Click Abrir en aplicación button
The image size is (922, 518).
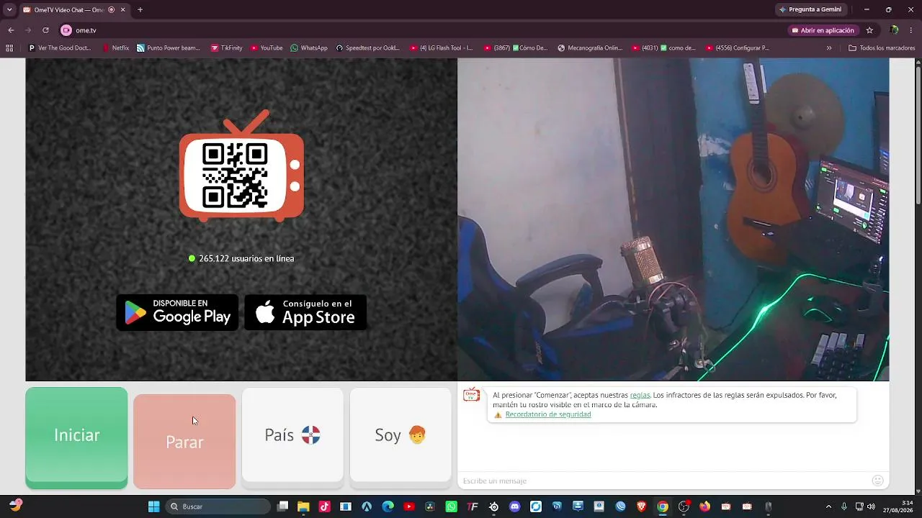(x=823, y=30)
